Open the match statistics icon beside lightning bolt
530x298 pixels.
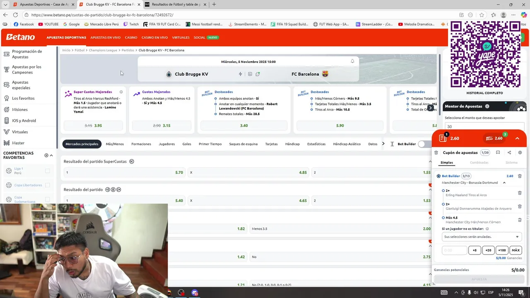click(x=250, y=74)
